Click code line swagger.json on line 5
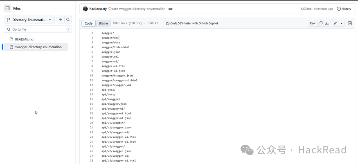 click(111, 52)
